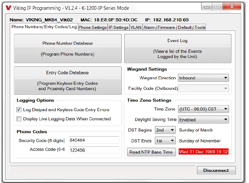Click the Disconnect button
The width and height of the screenshot is (249, 183).
(216, 170)
